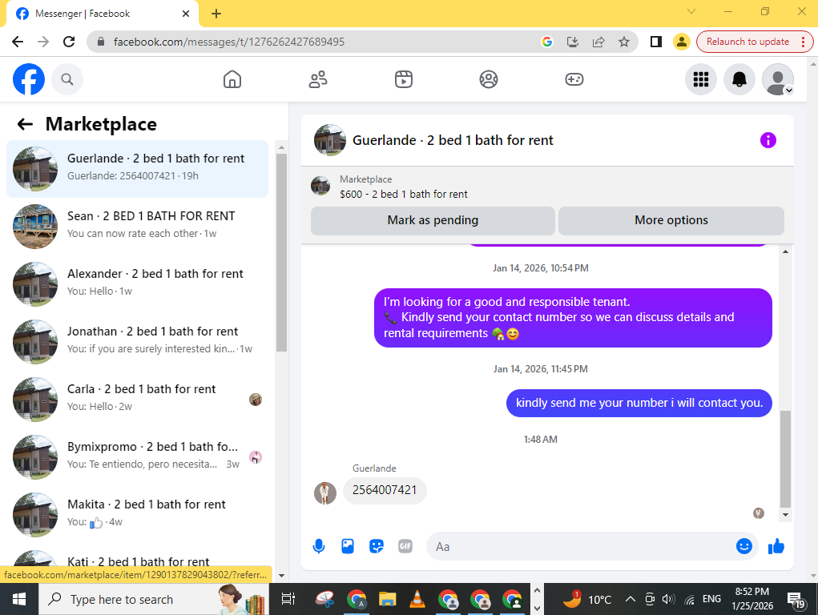
Task: Click Guerlande's avatar beside phone number message
Action: tap(325, 493)
